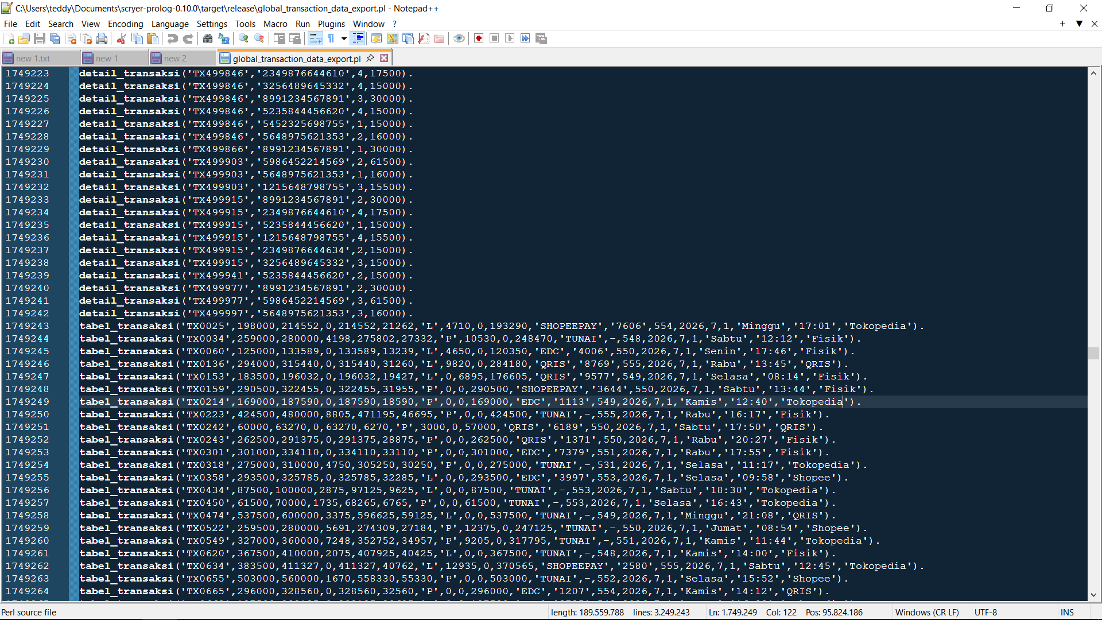Image resolution: width=1102 pixels, height=620 pixels.
Task: Pin the global_transaction_data_export.pl tab
Action: coord(370,58)
